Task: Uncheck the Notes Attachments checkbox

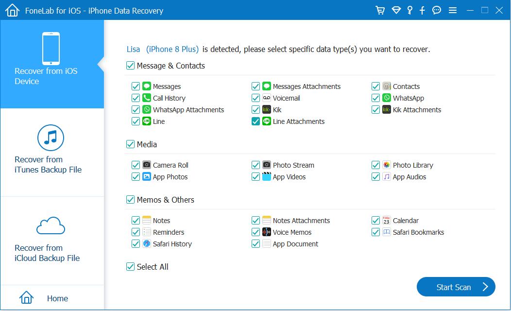Action: [255, 221]
